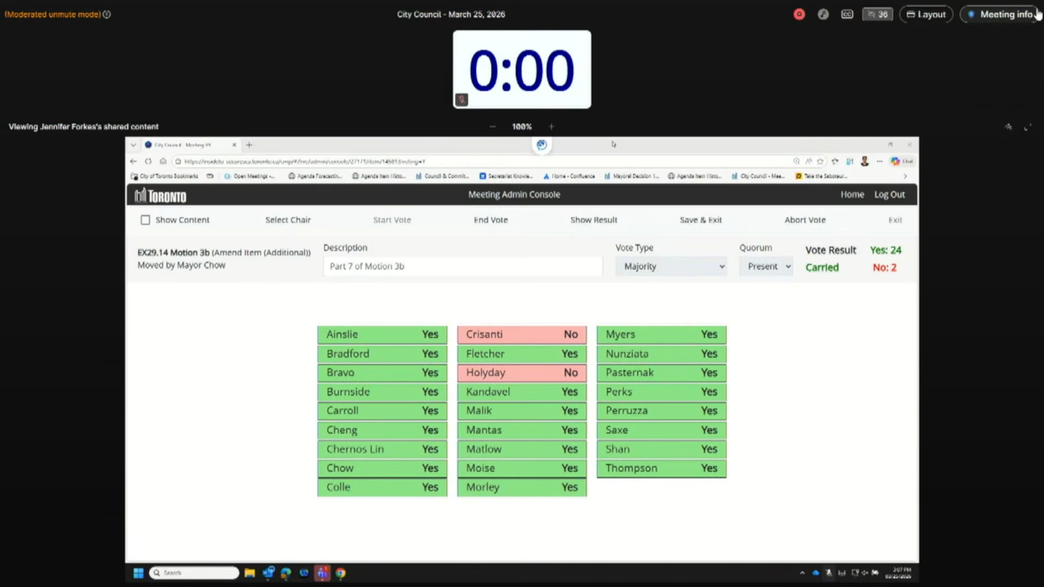Open the browser profile avatar icon

[865, 161]
